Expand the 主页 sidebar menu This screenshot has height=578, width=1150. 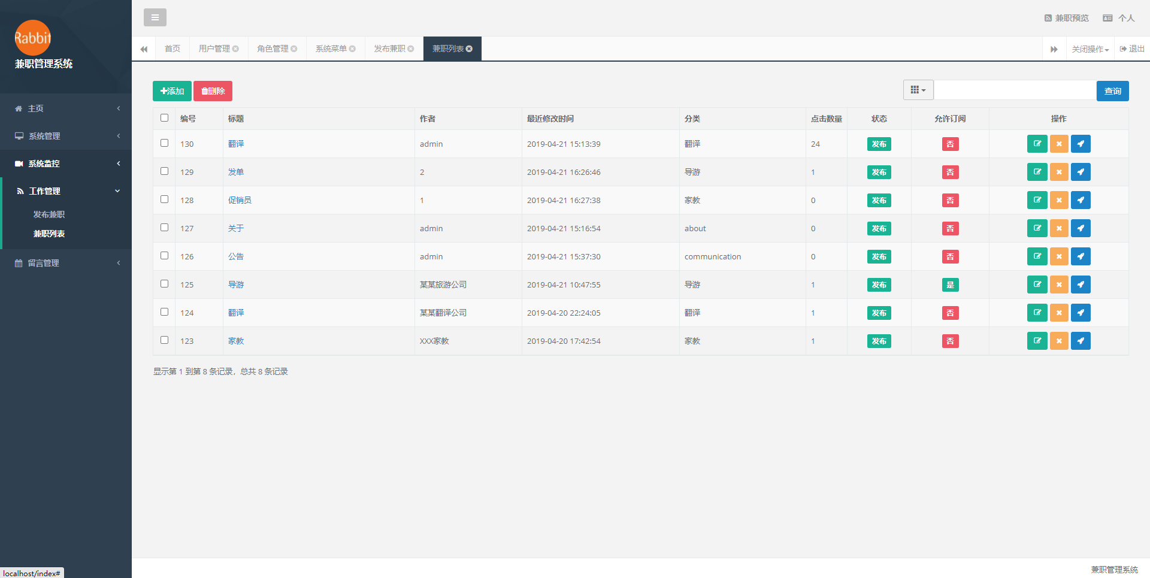click(66, 108)
